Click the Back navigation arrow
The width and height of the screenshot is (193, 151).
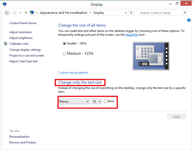[7, 13]
